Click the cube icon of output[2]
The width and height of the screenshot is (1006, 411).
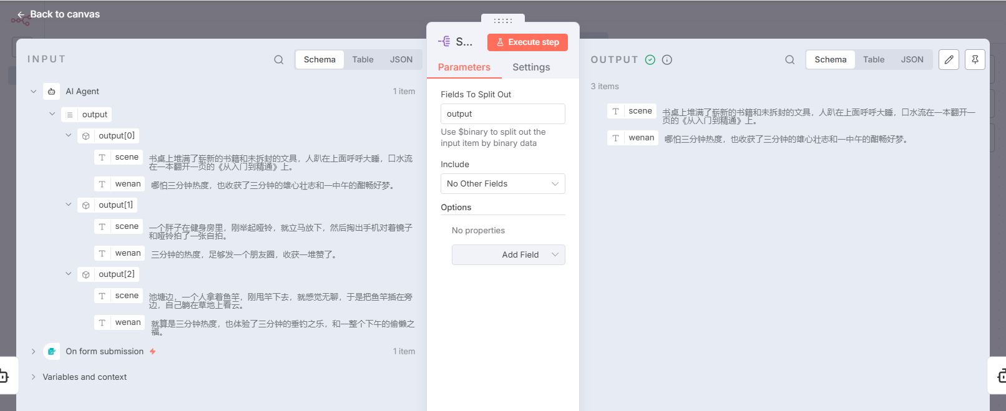pos(86,274)
